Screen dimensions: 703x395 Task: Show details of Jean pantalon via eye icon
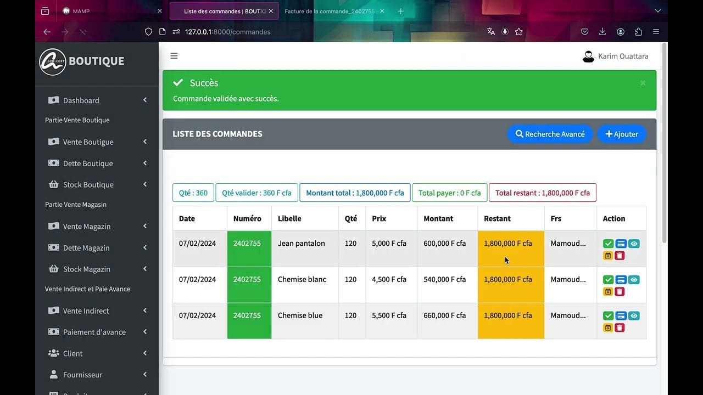634,243
